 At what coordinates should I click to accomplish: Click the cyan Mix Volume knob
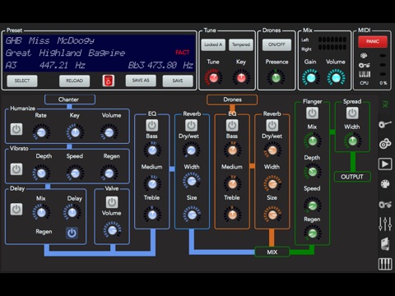click(x=337, y=78)
